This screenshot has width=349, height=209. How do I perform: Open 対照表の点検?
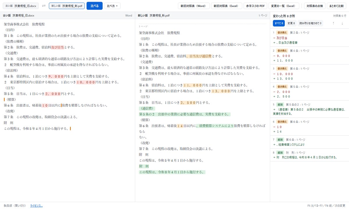(314, 6)
